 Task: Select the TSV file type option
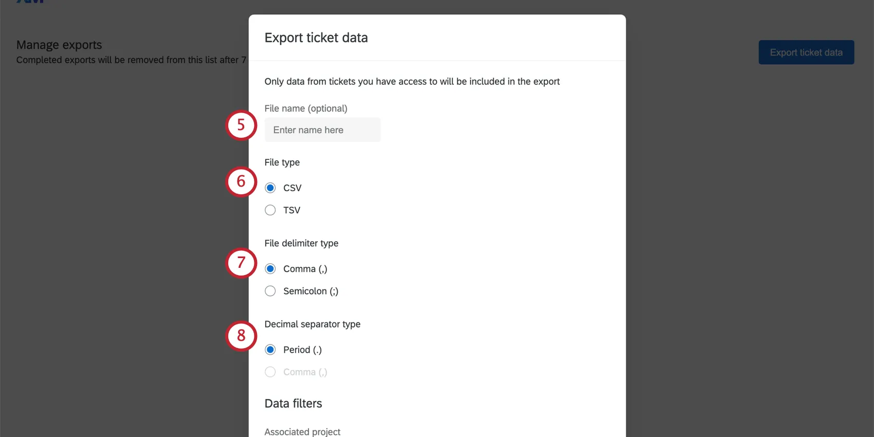coord(270,210)
